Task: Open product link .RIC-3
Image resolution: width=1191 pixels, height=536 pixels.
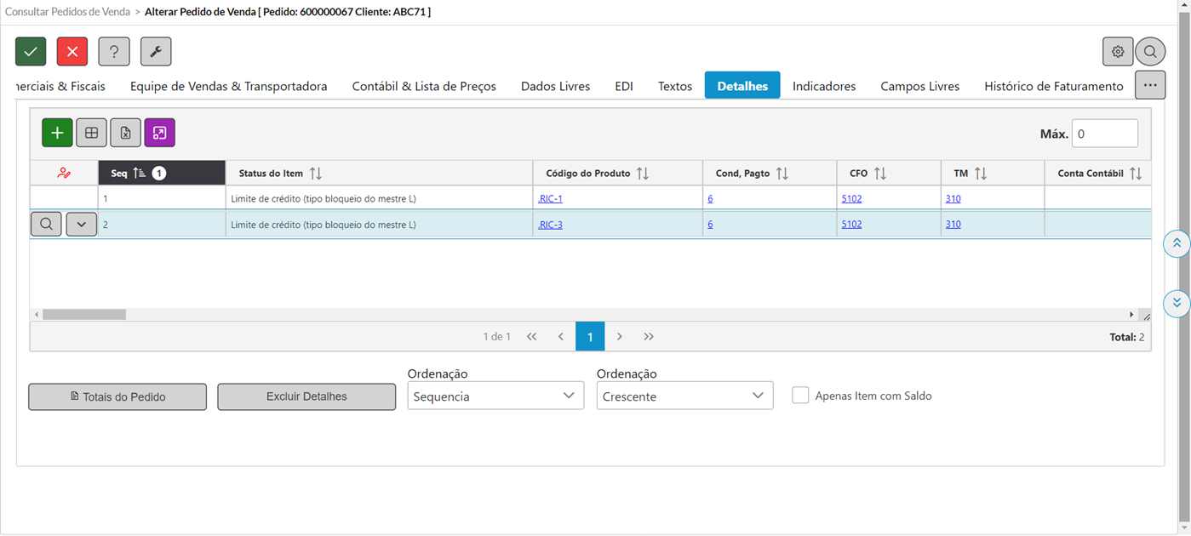Action: click(x=550, y=225)
